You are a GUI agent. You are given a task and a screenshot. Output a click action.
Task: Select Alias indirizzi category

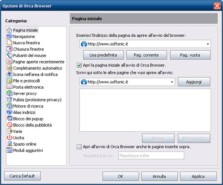(x=24, y=112)
